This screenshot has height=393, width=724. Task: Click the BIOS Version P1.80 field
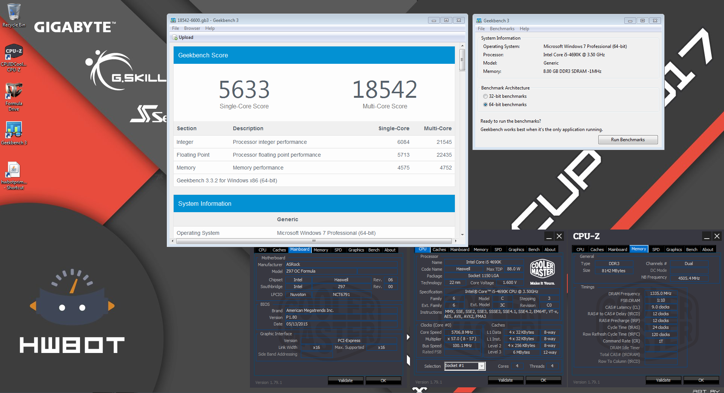(x=341, y=317)
